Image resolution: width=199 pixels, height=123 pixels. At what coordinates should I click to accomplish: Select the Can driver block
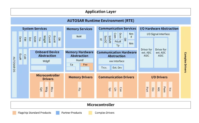(121, 89)
